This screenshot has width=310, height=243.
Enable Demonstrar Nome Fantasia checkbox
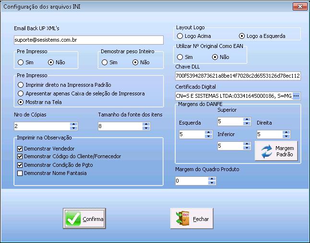[x=20, y=173]
